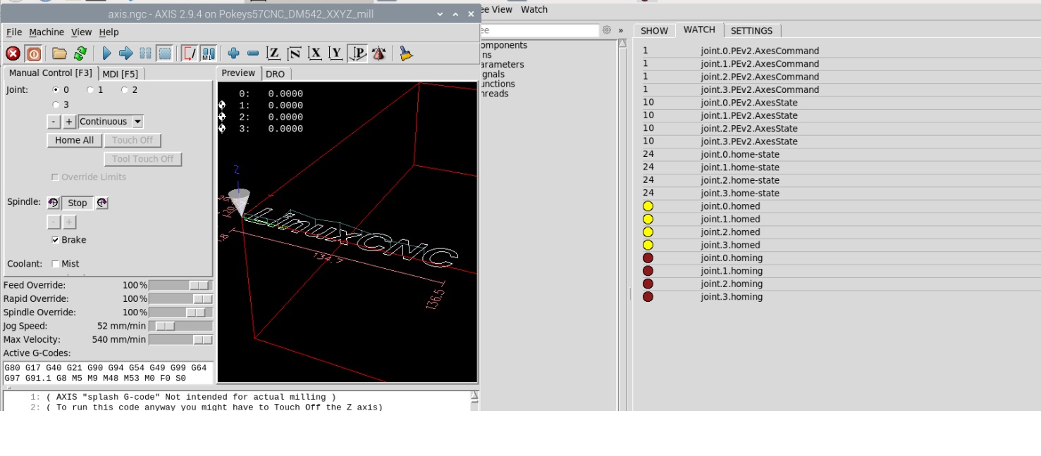Pause program execution icon
The height and width of the screenshot is (456, 1041).
click(x=145, y=53)
